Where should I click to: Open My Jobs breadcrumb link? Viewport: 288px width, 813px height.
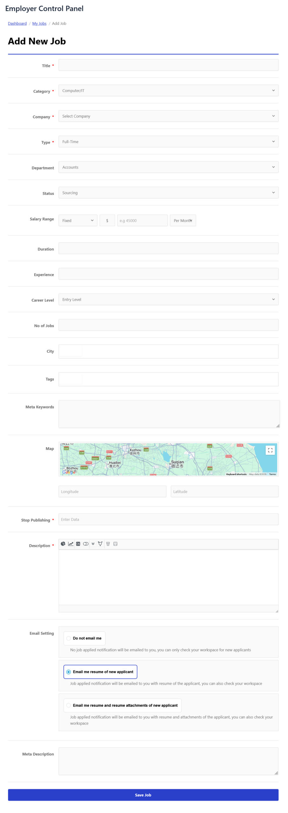tap(39, 24)
